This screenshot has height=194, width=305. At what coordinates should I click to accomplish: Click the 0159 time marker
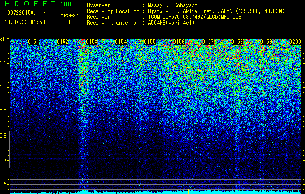coord(266,42)
